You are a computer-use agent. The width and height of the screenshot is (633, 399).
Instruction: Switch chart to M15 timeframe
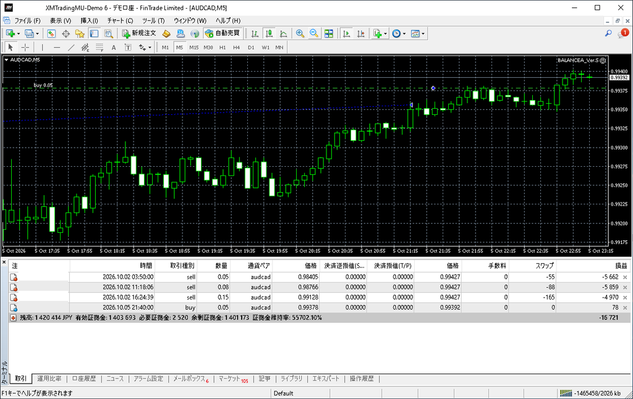(193, 47)
